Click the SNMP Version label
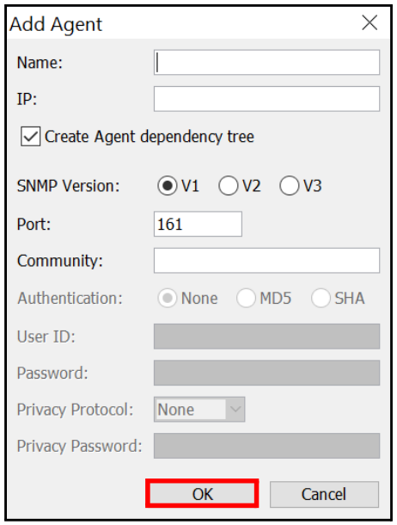 click(x=68, y=186)
